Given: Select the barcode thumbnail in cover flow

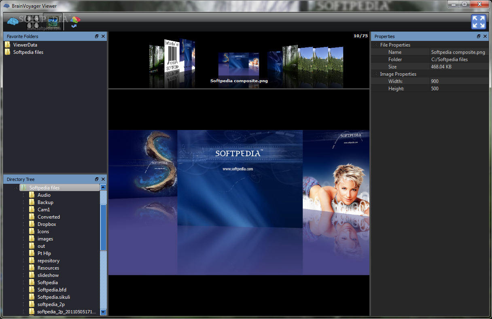Looking at the screenshot, I should click(x=172, y=56).
